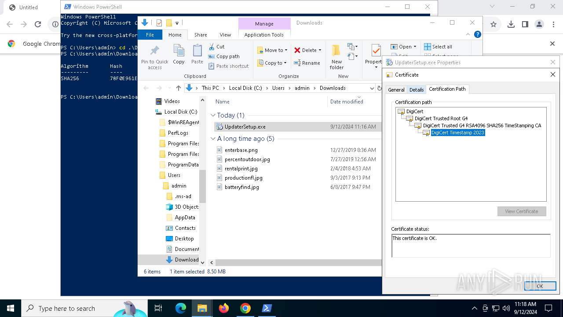563x317 pixels.
Task: Select AppData folder in tree
Action: tap(185, 217)
